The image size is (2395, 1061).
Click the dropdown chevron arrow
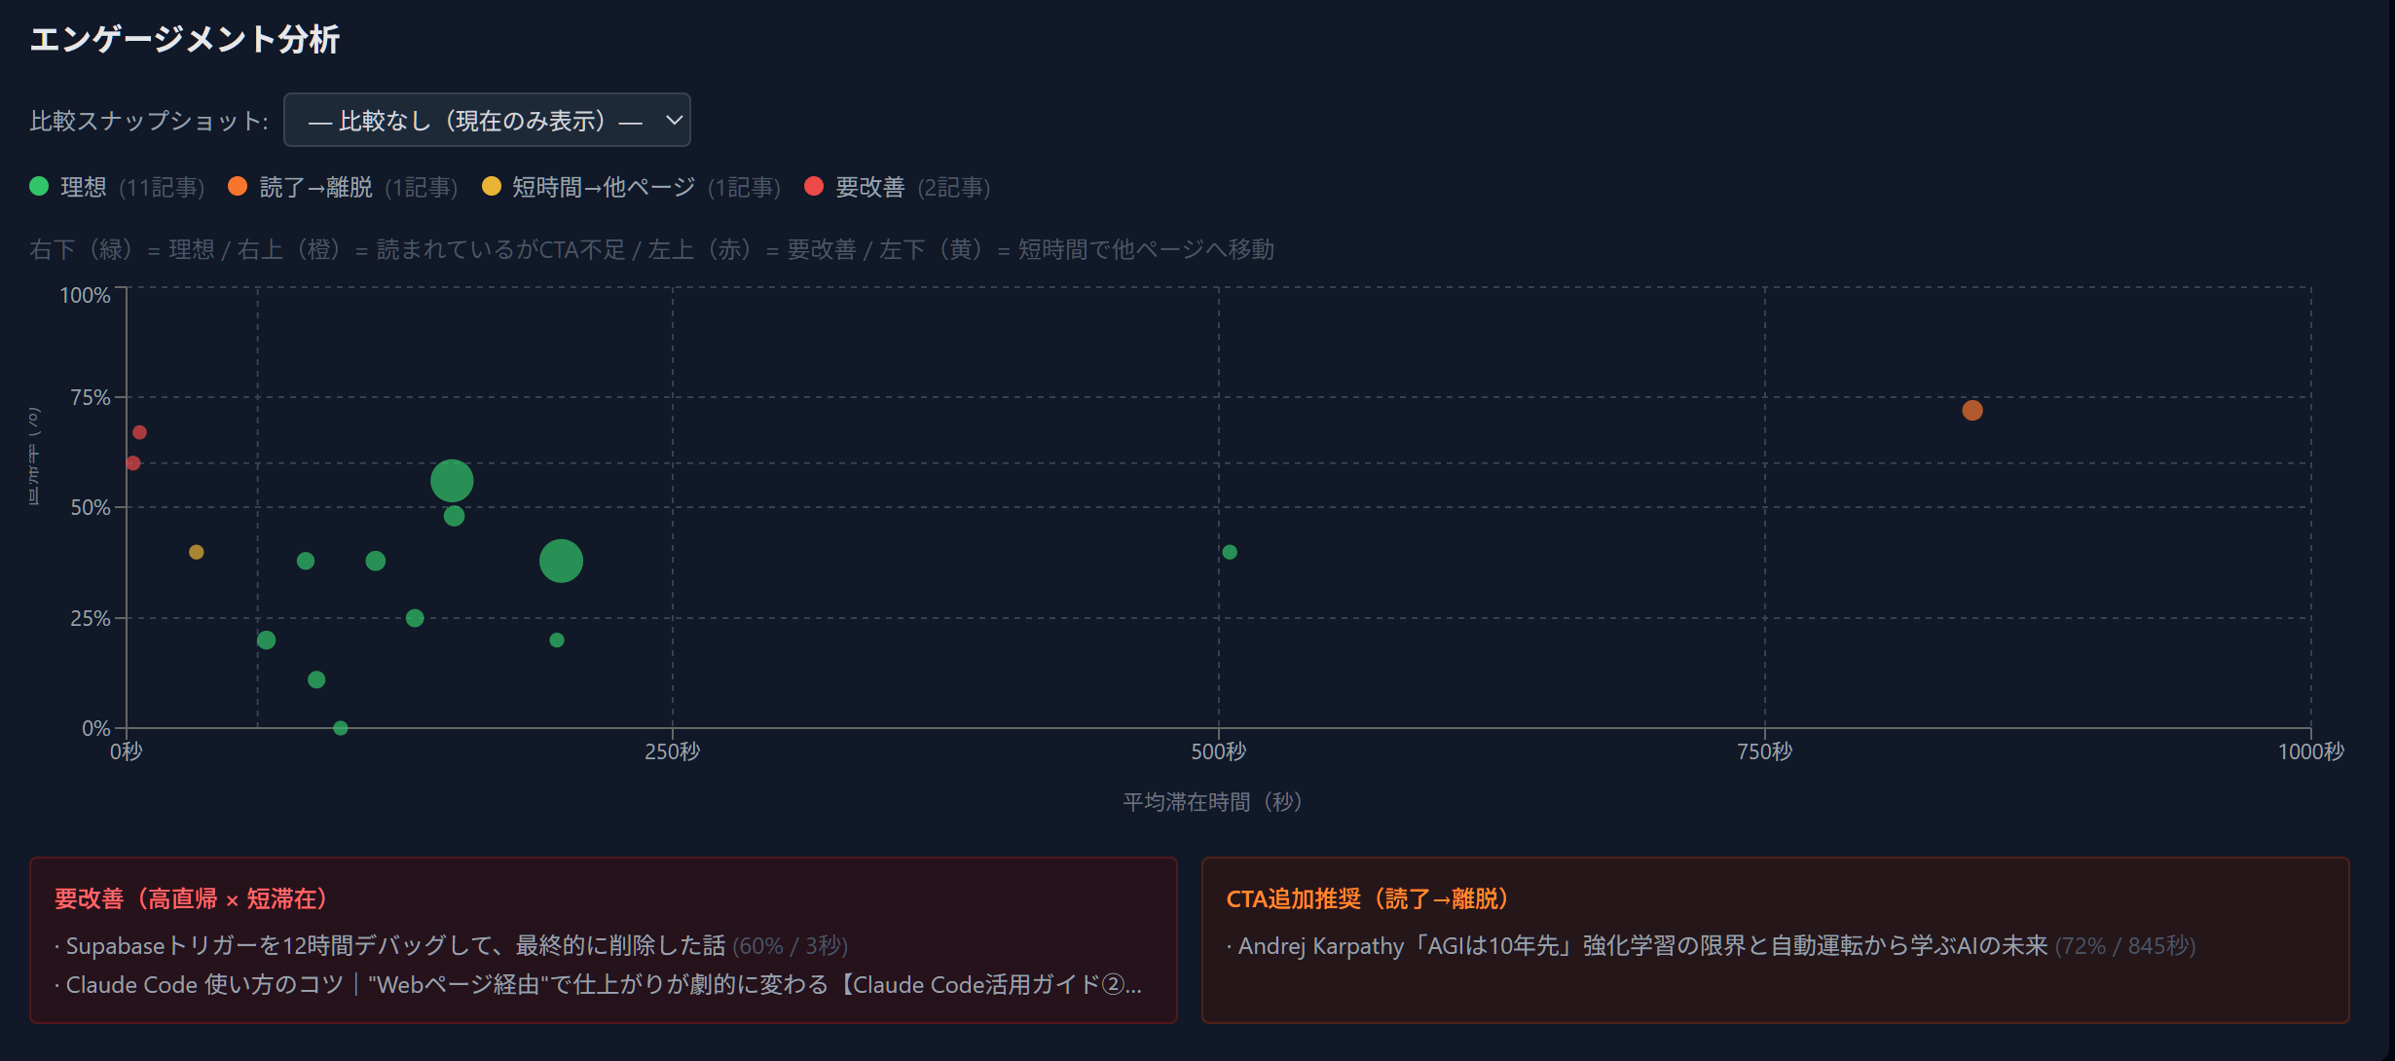click(674, 120)
